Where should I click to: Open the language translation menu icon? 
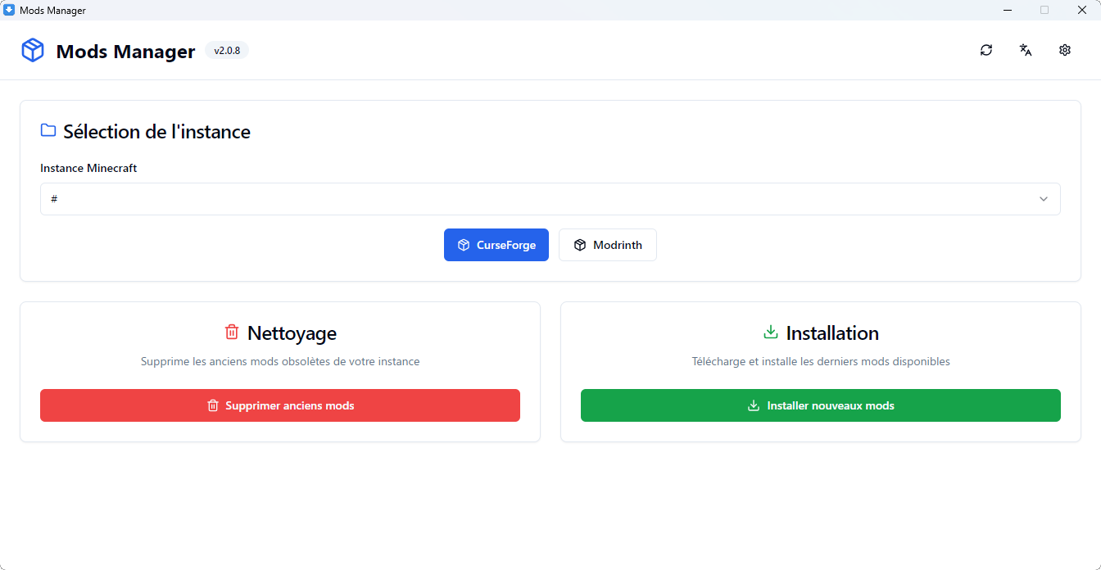[x=1026, y=50]
